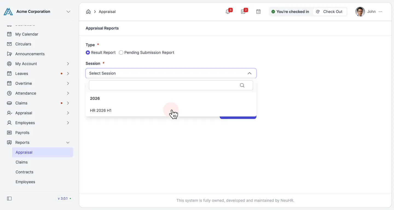Select the Pending Submission Report radio button
This screenshot has width=394, height=210.
pyautogui.click(x=121, y=52)
